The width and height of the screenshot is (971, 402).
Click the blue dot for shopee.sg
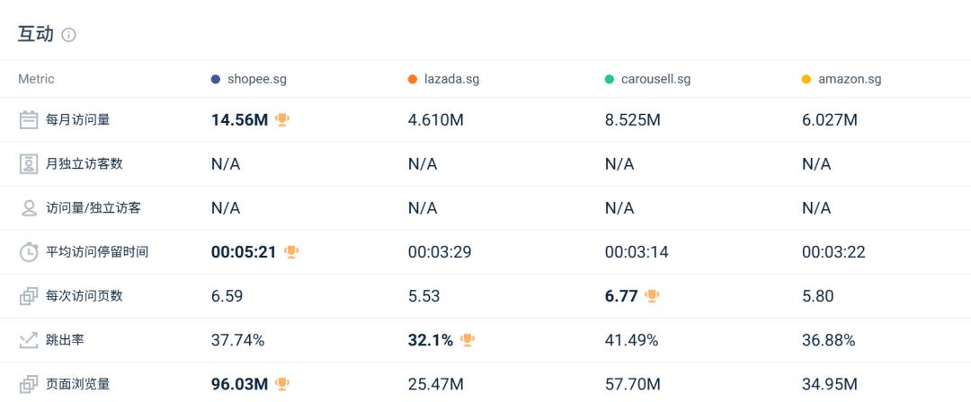point(216,79)
